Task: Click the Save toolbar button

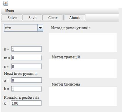Action: pos(32,17)
